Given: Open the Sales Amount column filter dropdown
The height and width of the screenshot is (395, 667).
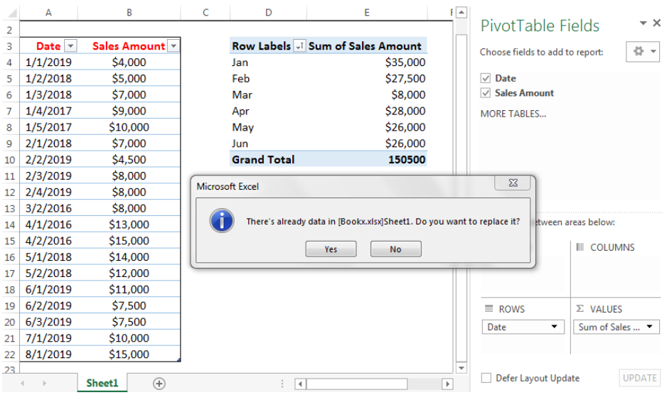Looking at the screenshot, I should [174, 46].
